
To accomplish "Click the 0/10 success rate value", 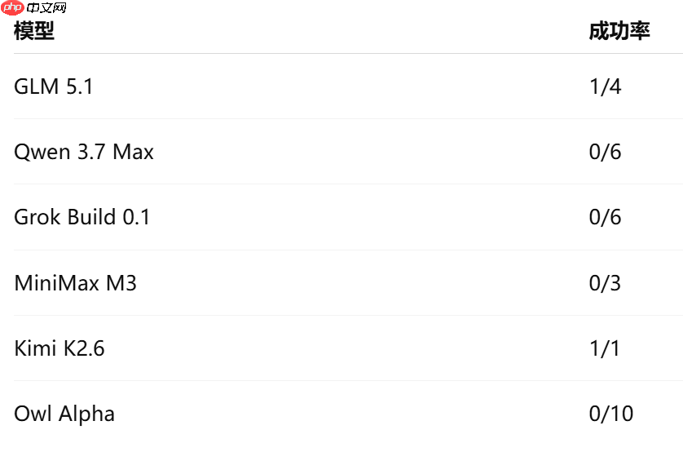I will (x=611, y=414).
